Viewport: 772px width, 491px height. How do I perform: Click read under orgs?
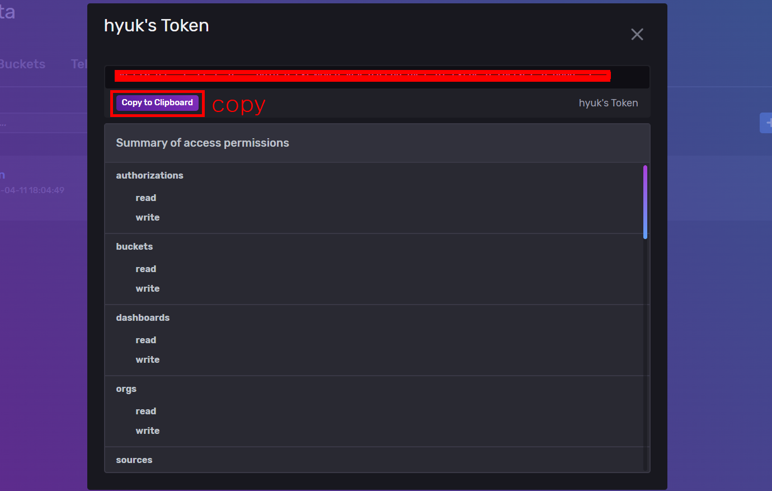coord(145,411)
